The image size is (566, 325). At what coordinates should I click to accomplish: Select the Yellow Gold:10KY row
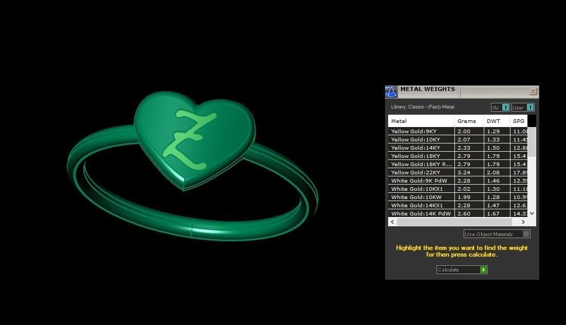[x=458, y=139]
